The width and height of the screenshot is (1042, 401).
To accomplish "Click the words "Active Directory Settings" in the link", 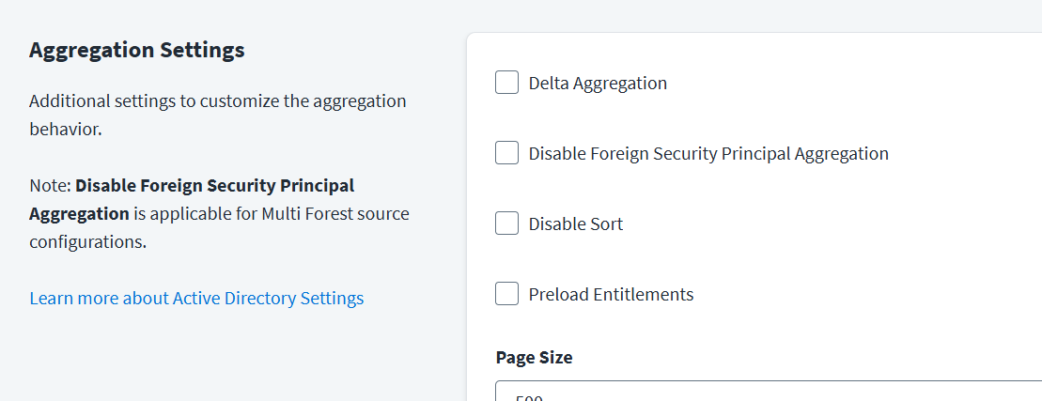I will [x=268, y=299].
